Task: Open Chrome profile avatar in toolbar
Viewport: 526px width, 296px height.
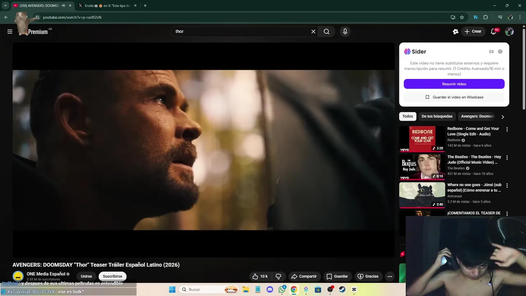Action: [510, 17]
